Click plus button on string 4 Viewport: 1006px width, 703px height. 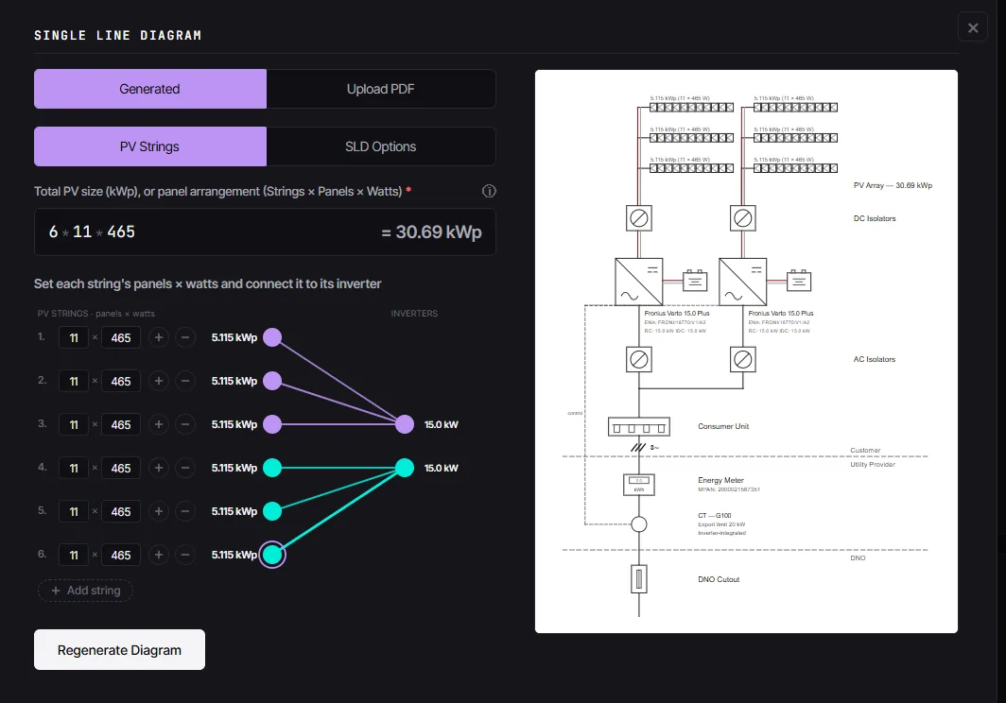tap(159, 469)
